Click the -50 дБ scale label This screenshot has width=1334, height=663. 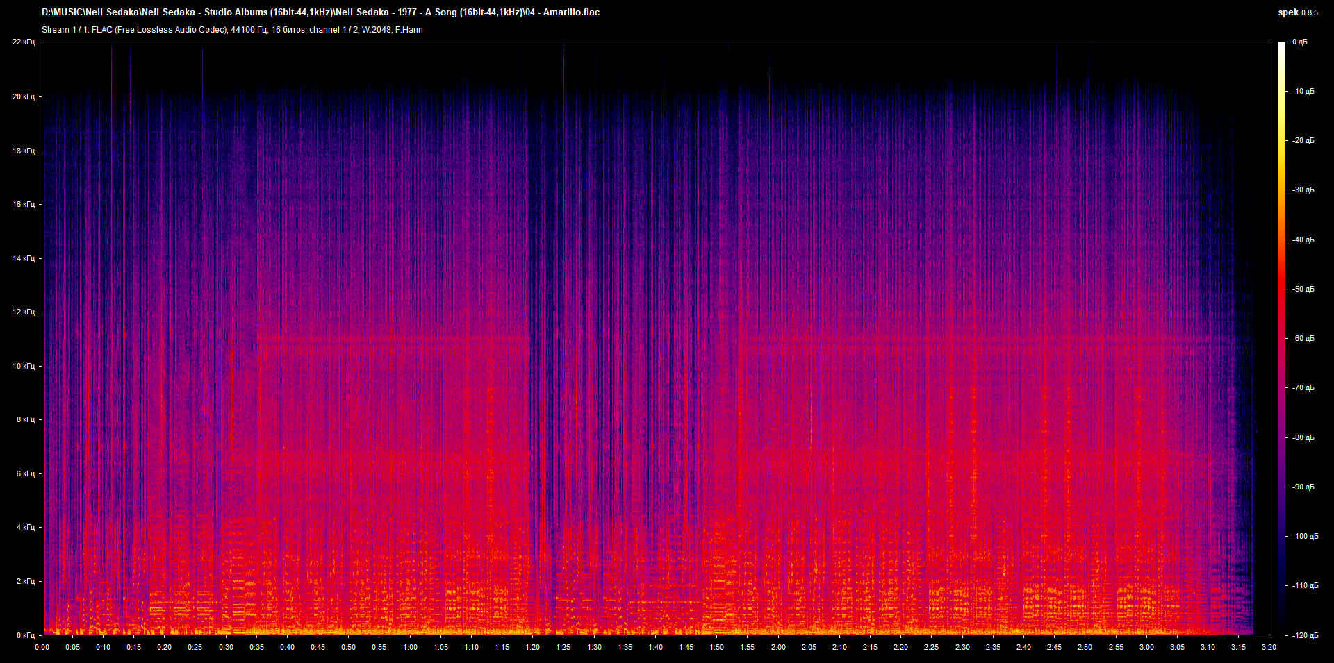point(1303,289)
